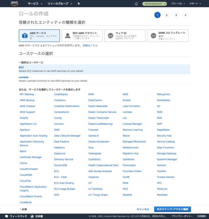Select the SAML 2.0 フェデレーション card

[168, 36]
